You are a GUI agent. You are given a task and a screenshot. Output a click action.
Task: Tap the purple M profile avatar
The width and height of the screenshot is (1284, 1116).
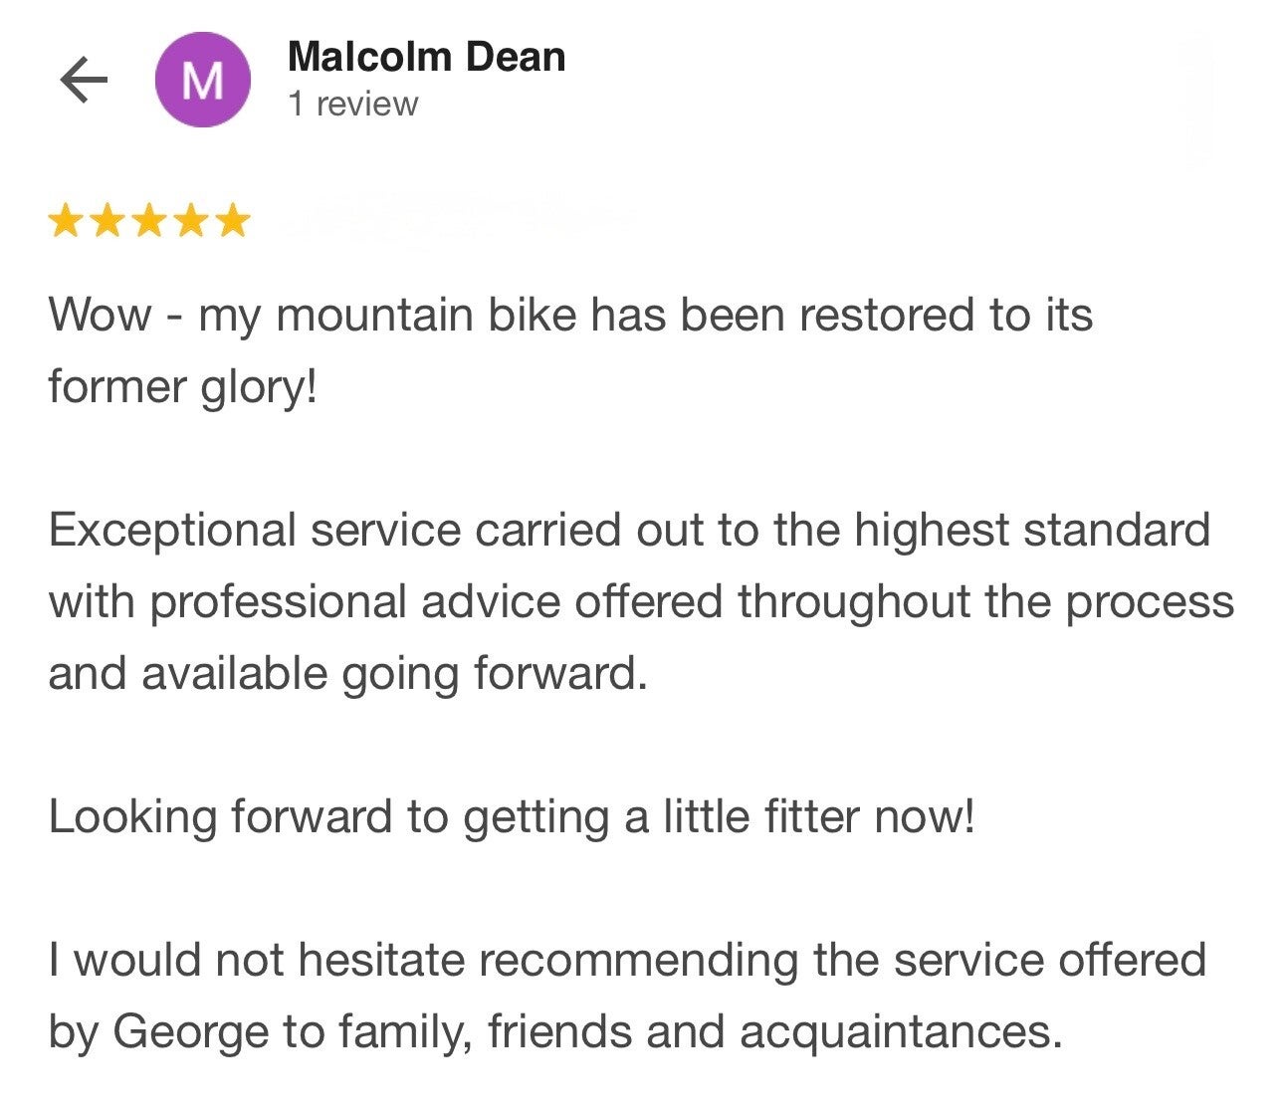pyautogui.click(x=203, y=80)
